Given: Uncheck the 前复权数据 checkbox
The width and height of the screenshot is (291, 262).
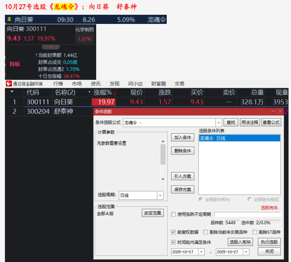Looking at the screenshot, I should click(x=173, y=232).
